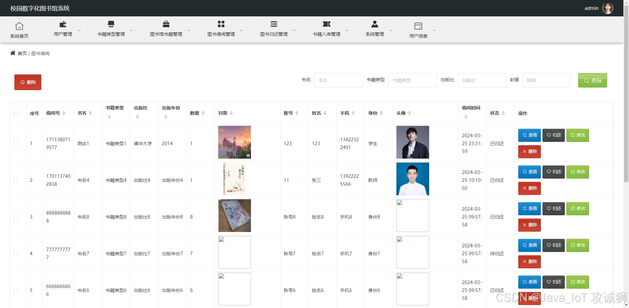629x308 pixels.
Task: Check the row for 书名8
Action: [16, 217]
